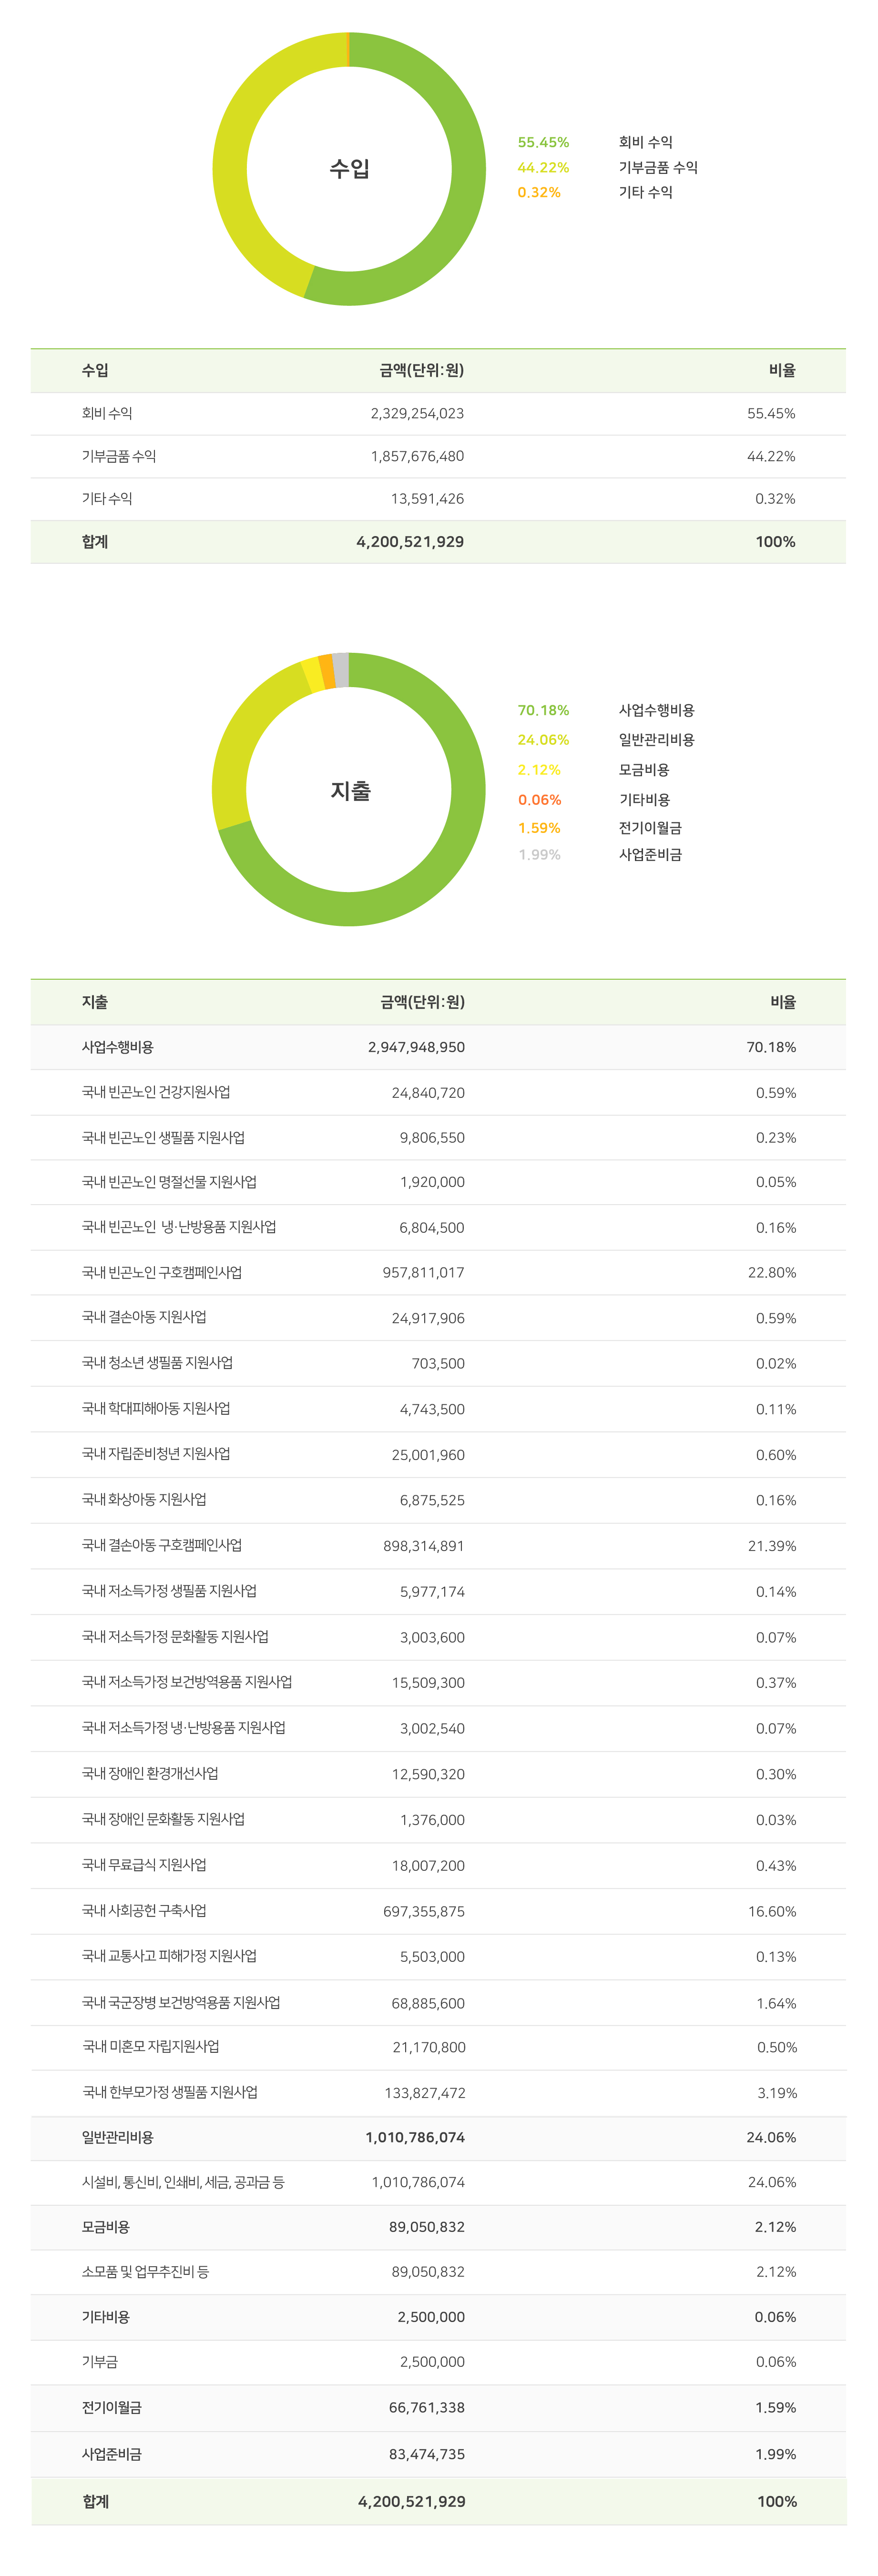Click the 2,947,948,950 amount for 사업수행비용
Screen dimensions: 878x2576
[x=416, y=1047]
